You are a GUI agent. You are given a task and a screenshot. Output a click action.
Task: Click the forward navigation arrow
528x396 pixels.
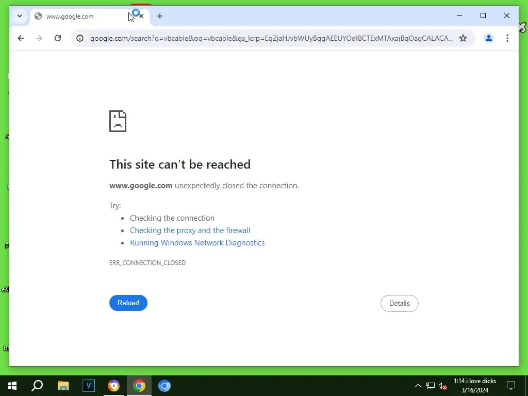tap(39, 38)
